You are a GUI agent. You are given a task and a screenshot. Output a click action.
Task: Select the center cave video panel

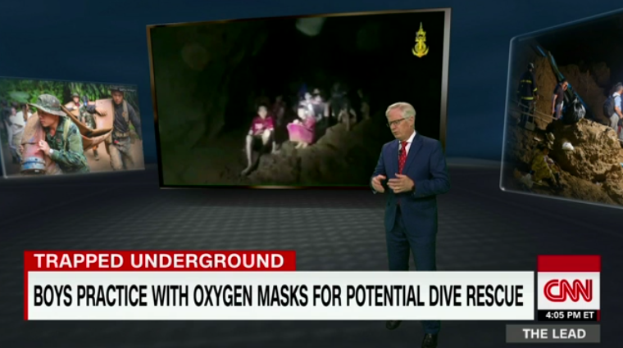298,98
